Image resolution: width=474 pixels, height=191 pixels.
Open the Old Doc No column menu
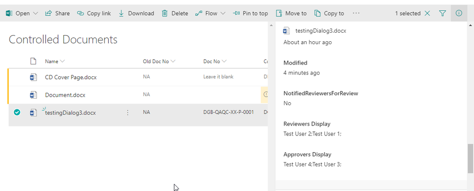point(159,61)
